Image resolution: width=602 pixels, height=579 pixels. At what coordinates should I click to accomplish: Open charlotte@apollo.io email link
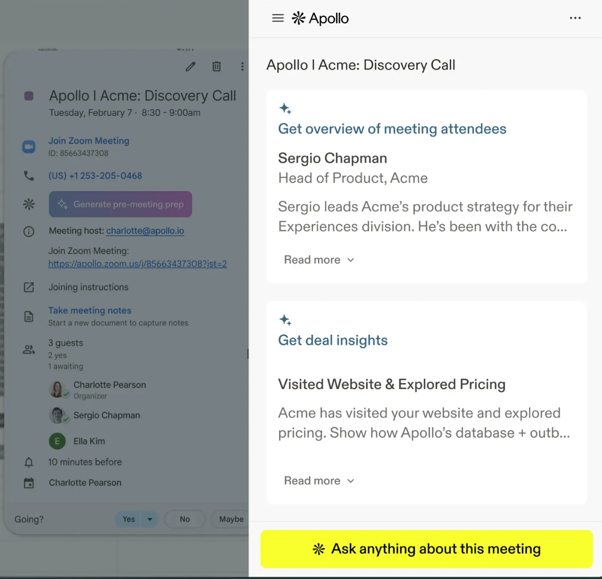[145, 231]
